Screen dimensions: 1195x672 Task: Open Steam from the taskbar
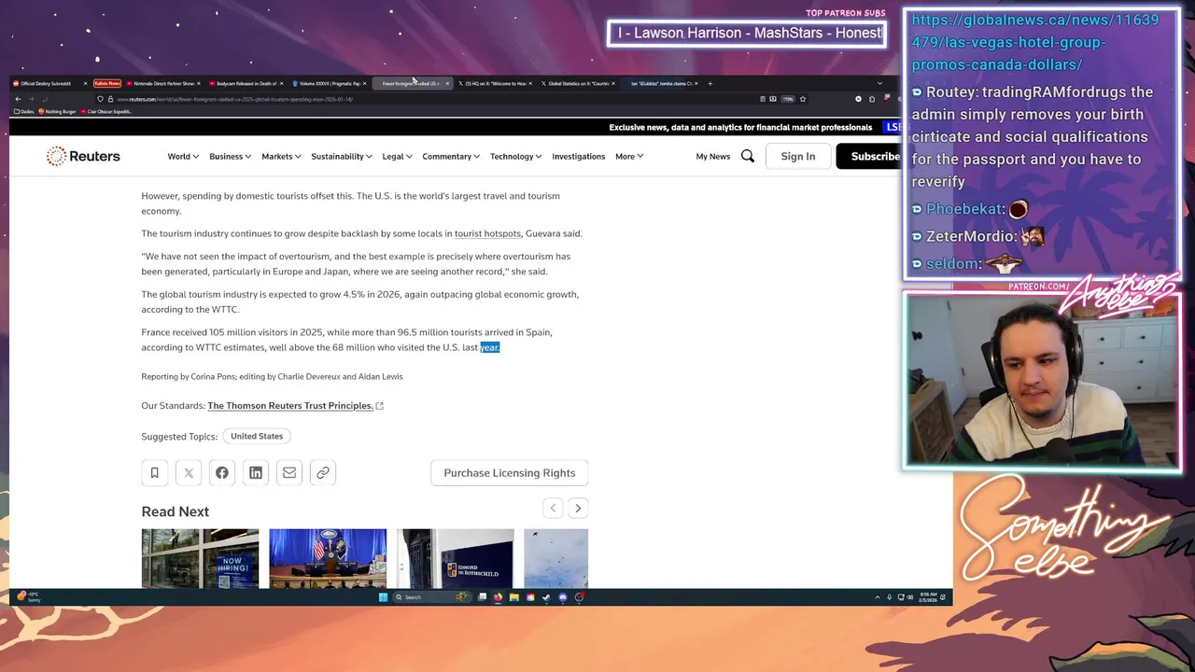(546, 597)
